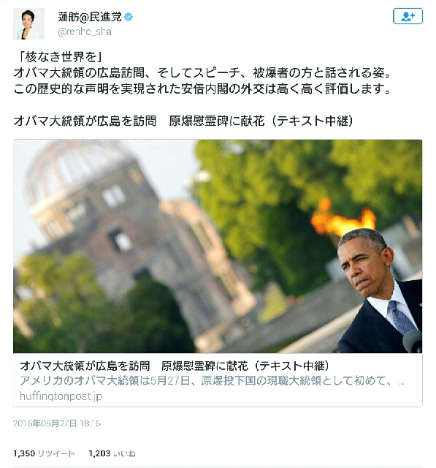View the 1,203 いいね likes list
Screen dimensions: 436x468
(112, 453)
